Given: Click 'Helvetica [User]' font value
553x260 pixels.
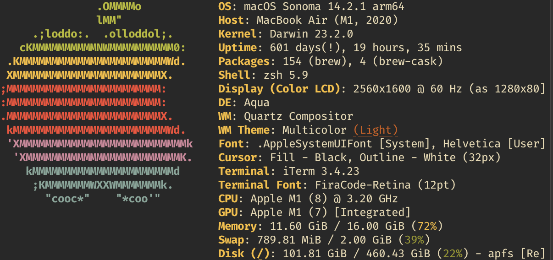Looking at the screenshot, I should (494, 144).
